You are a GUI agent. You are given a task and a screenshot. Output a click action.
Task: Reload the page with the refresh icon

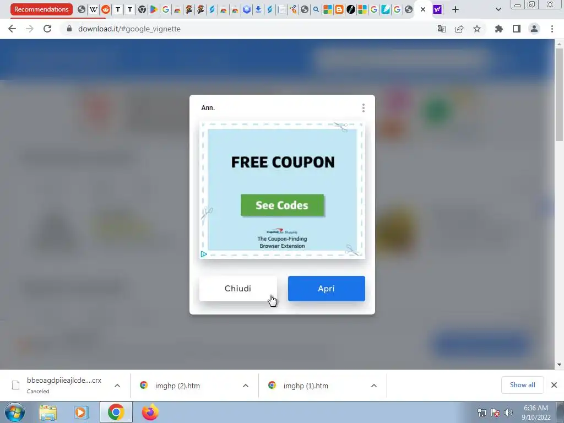[x=47, y=29]
